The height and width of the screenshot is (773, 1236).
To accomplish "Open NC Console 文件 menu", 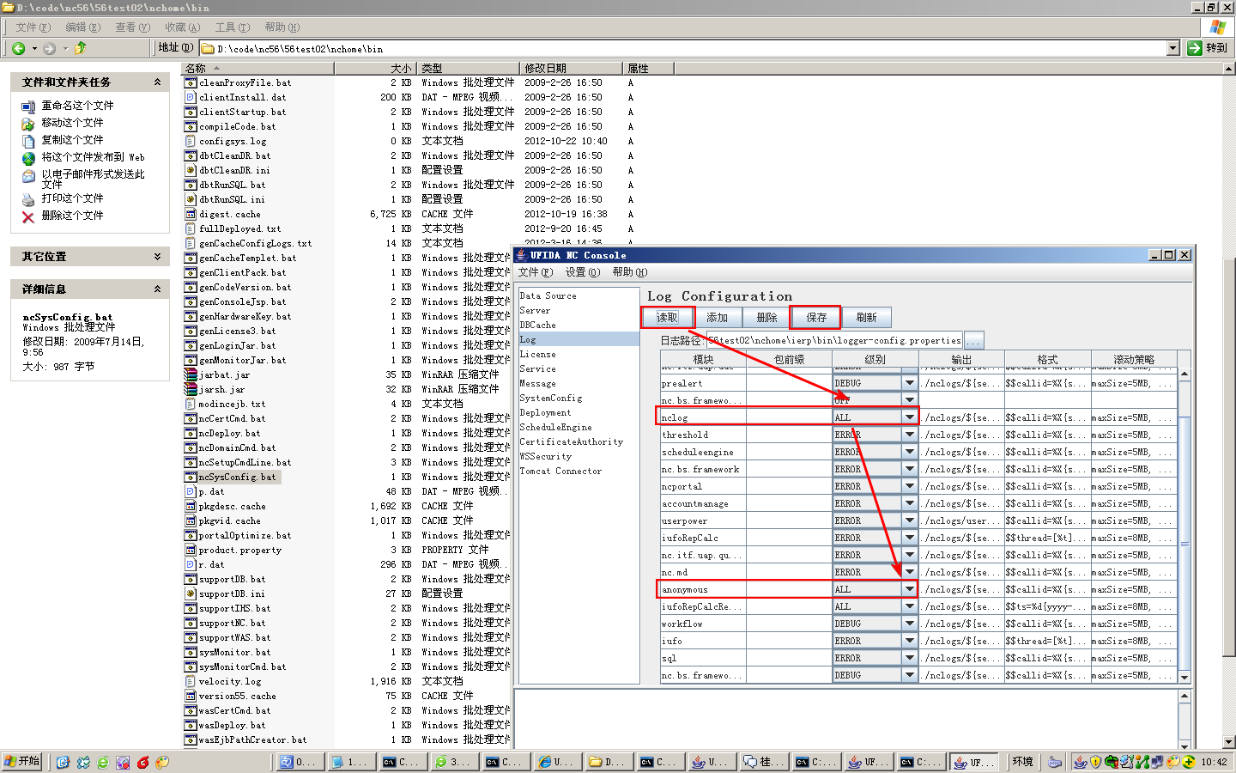I will [x=536, y=272].
